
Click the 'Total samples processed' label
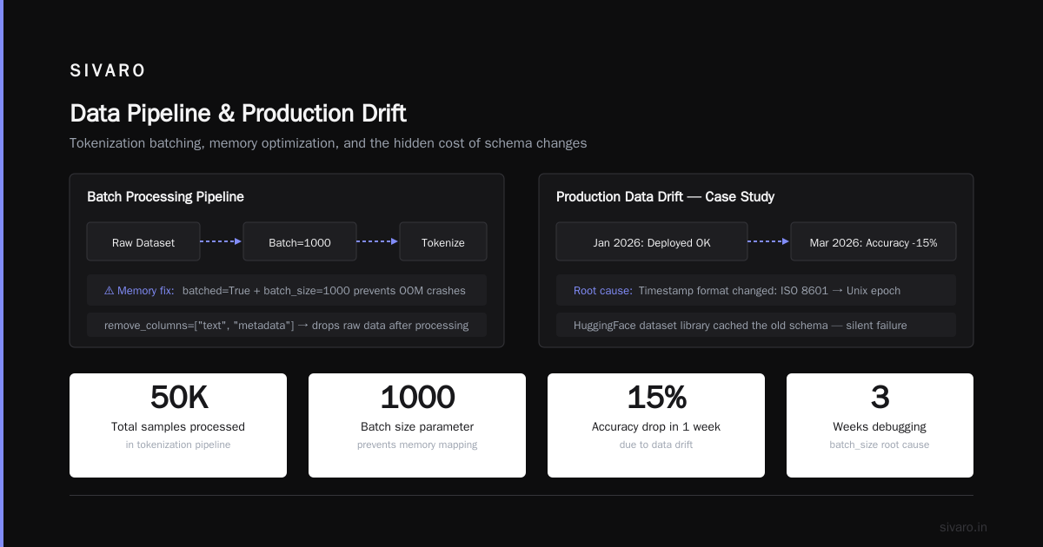[178, 427]
